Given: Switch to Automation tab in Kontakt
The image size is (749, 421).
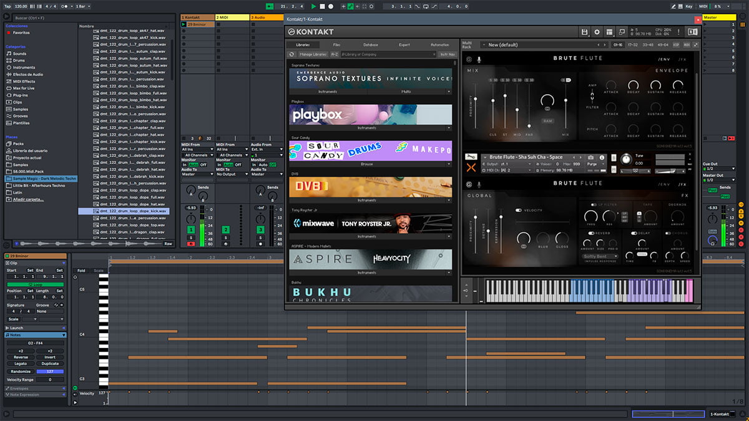Looking at the screenshot, I should pos(439,45).
